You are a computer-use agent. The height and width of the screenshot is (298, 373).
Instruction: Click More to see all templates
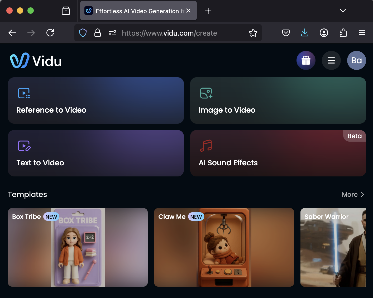click(x=353, y=194)
